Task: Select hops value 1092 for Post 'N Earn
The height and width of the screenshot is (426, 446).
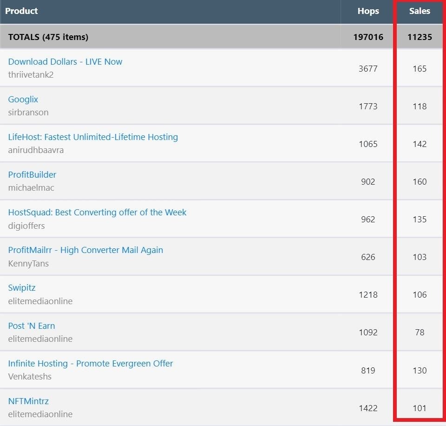Action: coord(368,332)
